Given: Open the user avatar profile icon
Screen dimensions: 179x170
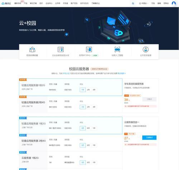Looking at the screenshot, I should coord(174,3).
